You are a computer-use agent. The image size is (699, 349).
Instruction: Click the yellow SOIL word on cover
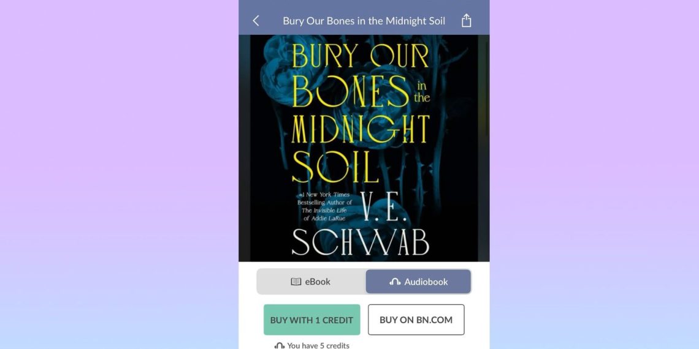pos(329,167)
